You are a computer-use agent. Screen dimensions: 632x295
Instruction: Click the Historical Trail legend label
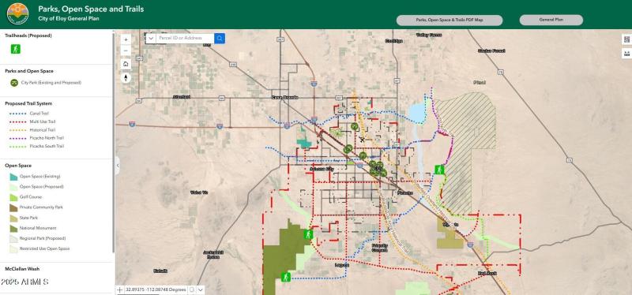(x=43, y=130)
